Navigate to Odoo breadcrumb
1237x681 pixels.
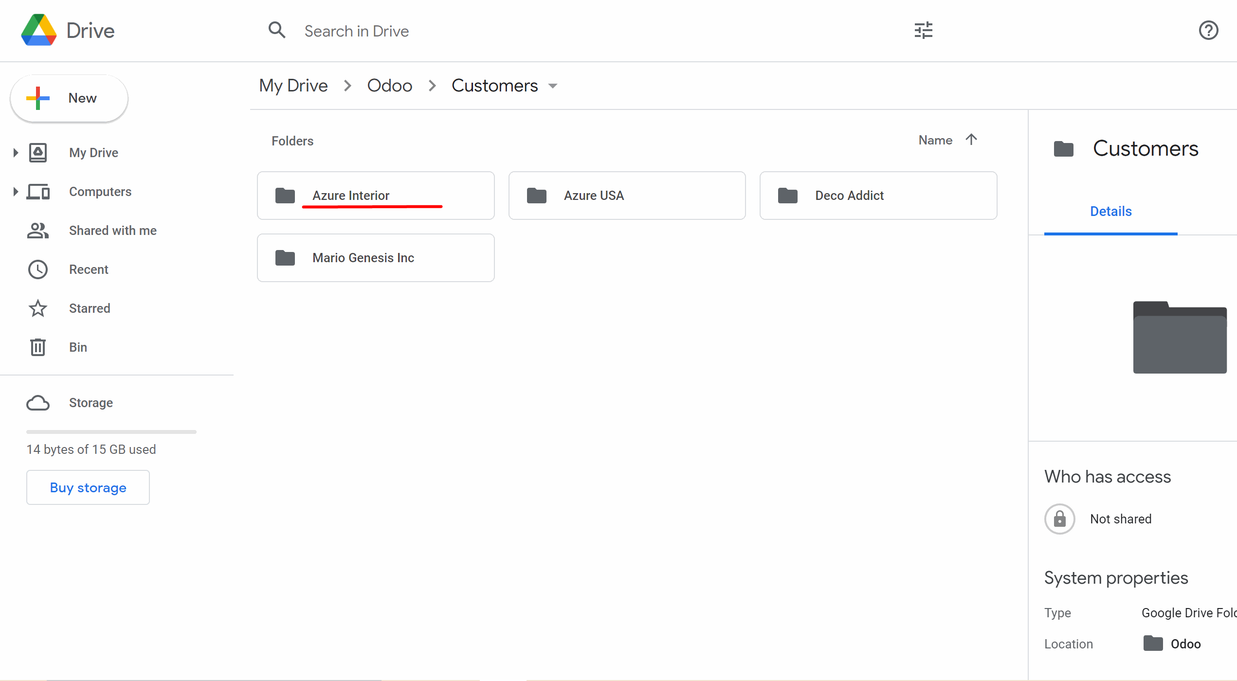click(390, 86)
